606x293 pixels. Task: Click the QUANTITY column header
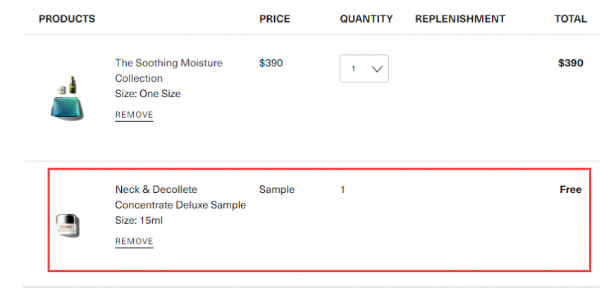click(366, 18)
